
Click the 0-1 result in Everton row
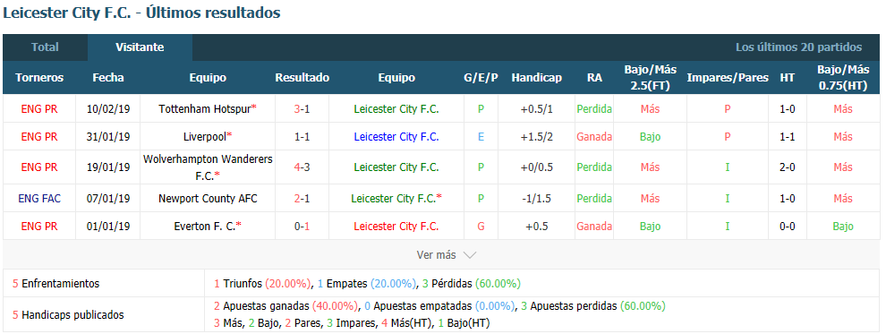click(302, 226)
